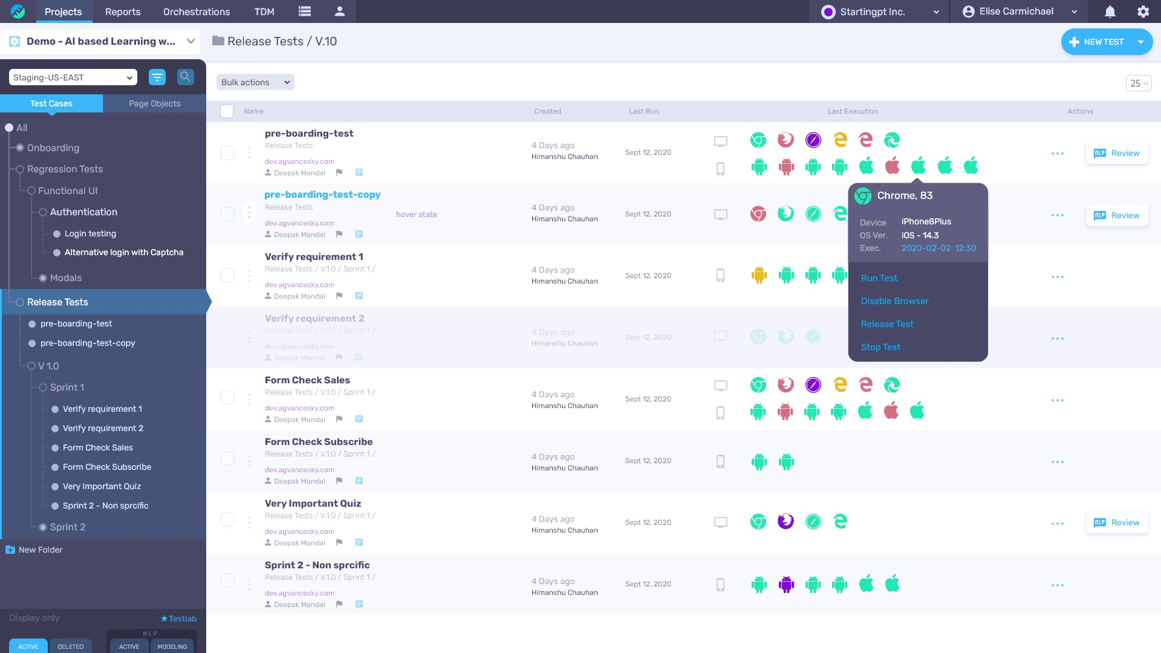Viewport: 1161px width, 653px height.
Task: Expand the NEW TEST dropdown arrow
Action: click(1140, 42)
